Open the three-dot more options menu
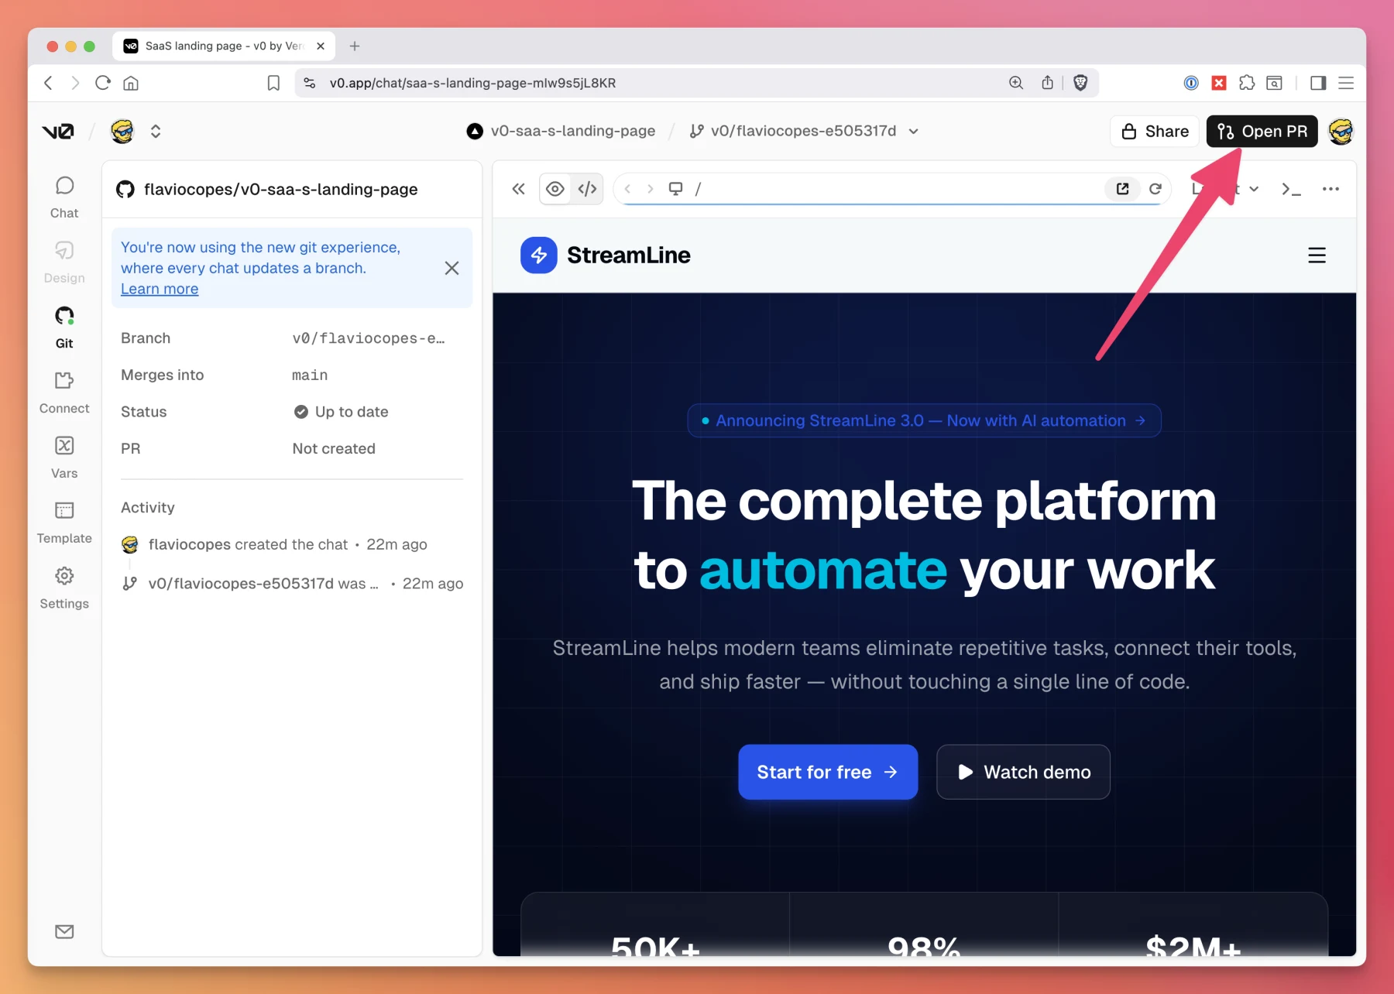This screenshot has width=1394, height=994. [x=1330, y=189]
